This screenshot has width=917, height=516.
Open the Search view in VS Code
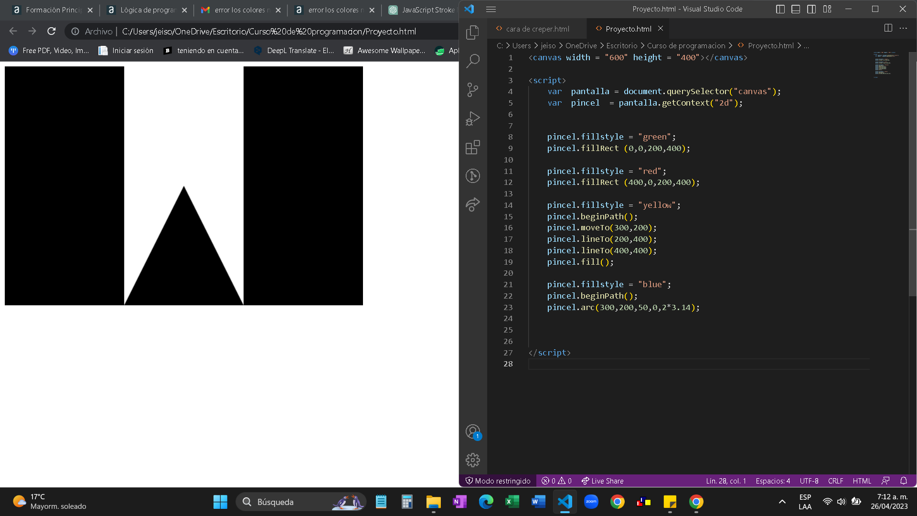tap(472, 61)
